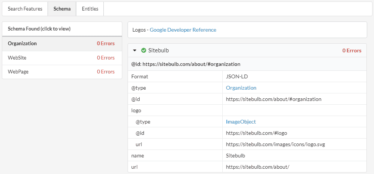The height and width of the screenshot is (174, 374).
Task: Click the 0 Errors count for WebSite
Action: (106, 58)
